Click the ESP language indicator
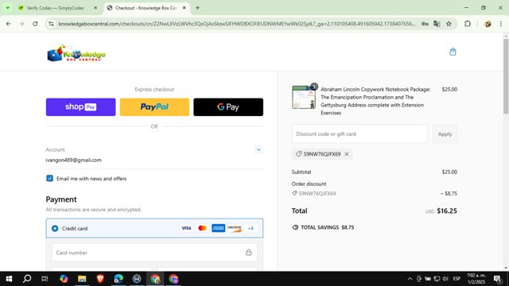This screenshot has height=286, width=509. (457, 279)
